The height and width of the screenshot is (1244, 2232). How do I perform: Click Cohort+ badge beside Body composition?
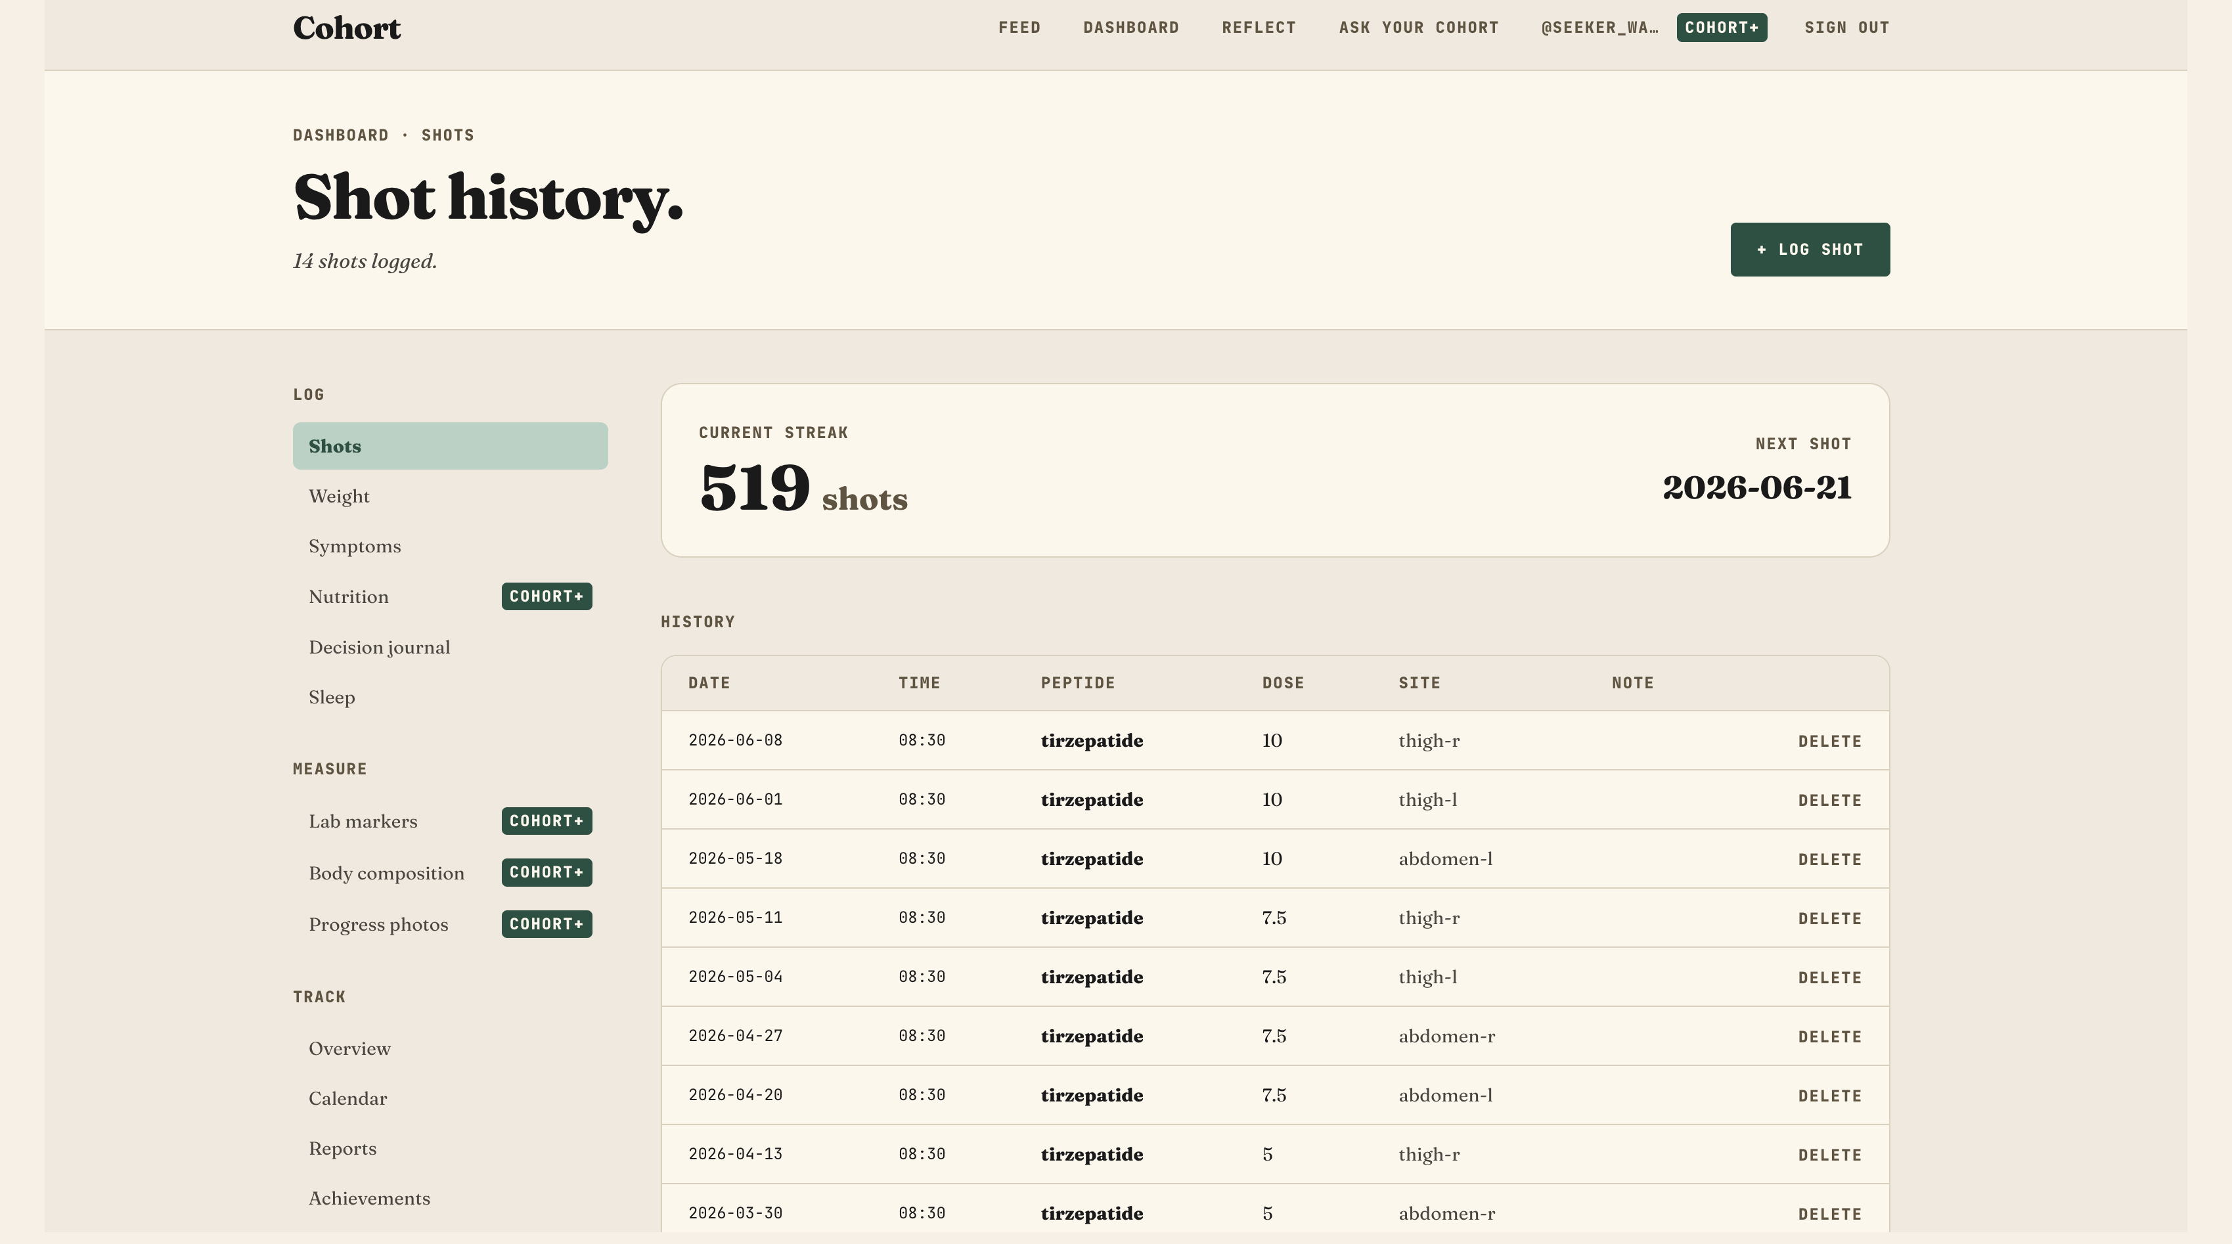547,872
